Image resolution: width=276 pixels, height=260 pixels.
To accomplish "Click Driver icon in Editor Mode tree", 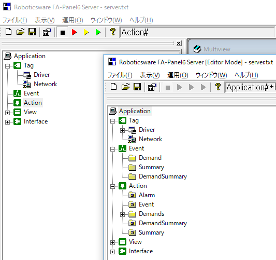I will 132,130.
